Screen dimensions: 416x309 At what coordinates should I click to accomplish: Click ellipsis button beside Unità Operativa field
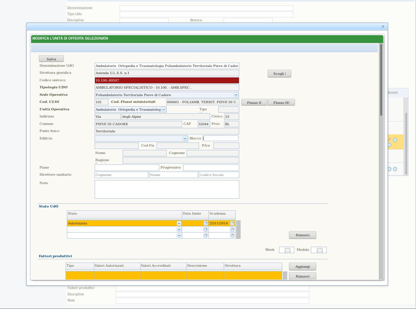point(164,109)
